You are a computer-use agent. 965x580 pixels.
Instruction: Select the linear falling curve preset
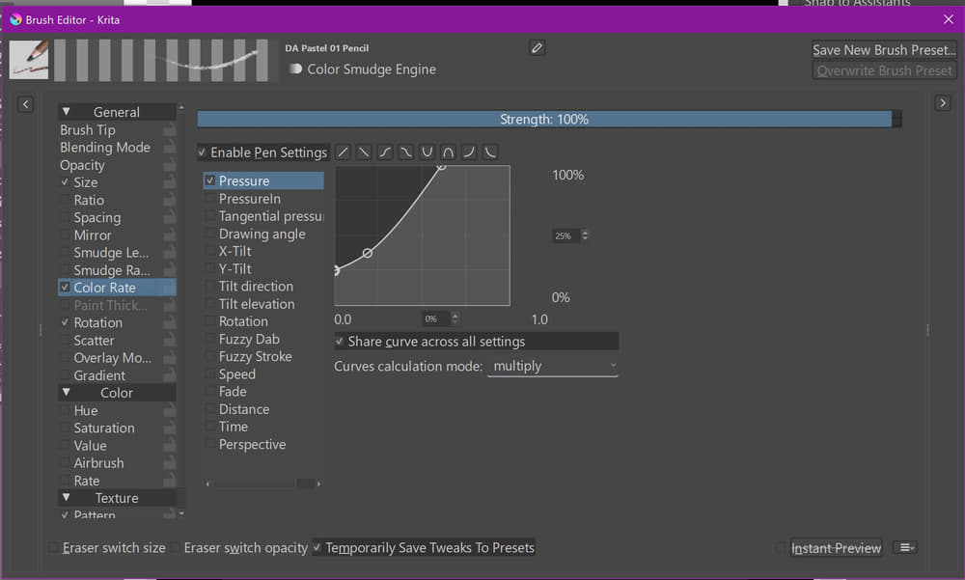pyautogui.click(x=364, y=152)
